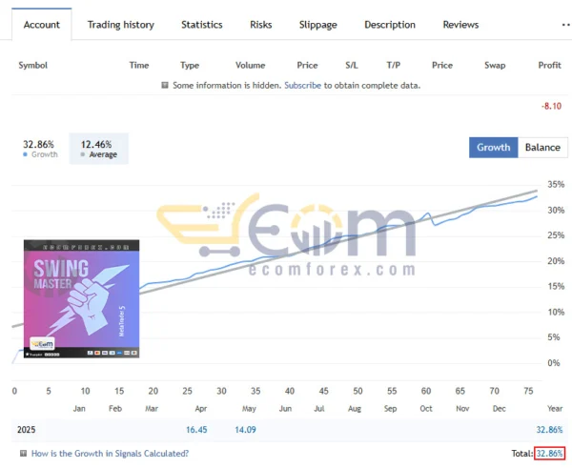Open the Slippage tab
This screenshot has width=572, height=468.
coord(317,25)
